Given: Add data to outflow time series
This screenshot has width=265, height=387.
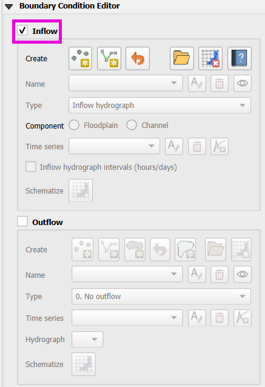Looking at the screenshot, I should click(243, 318).
